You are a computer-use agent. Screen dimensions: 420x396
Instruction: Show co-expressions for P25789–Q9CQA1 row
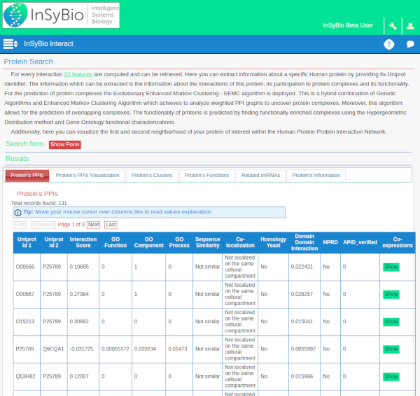[x=391, y=348]
